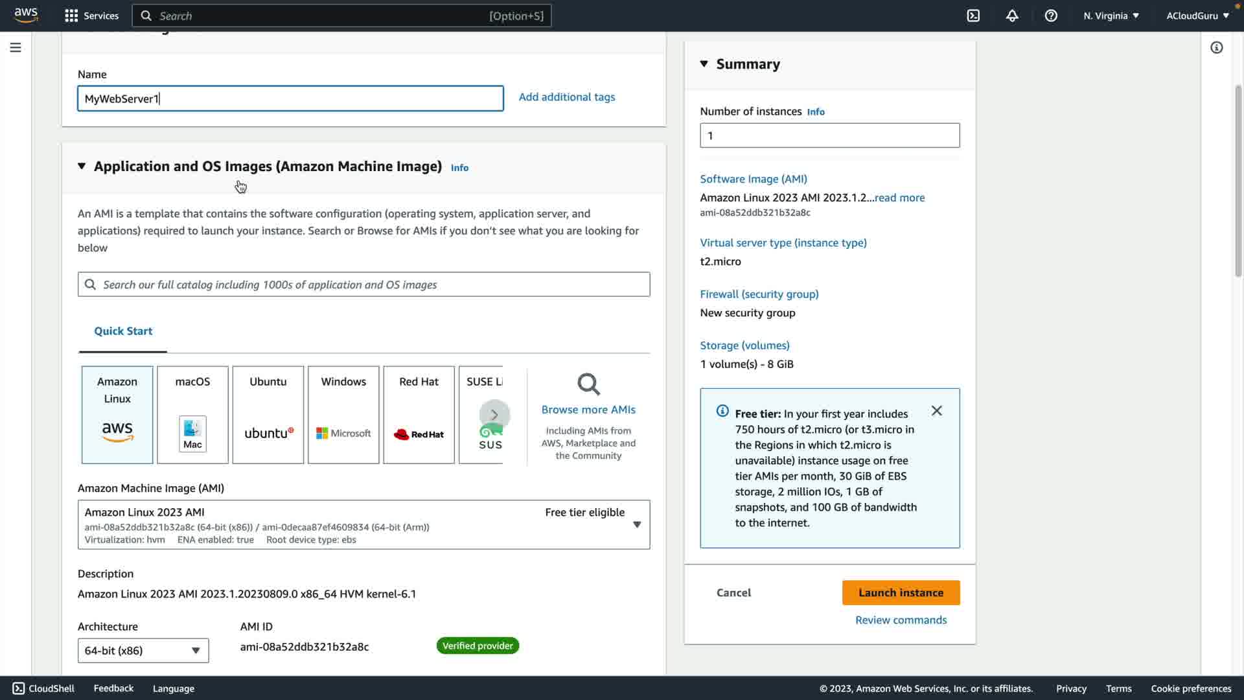Click the Launch instance button

pyautogui.click(x=901, y=592)
